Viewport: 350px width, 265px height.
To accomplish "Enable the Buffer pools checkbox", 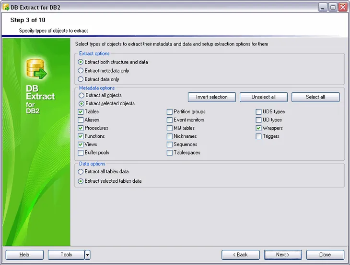I will click(x=81, y=153).
